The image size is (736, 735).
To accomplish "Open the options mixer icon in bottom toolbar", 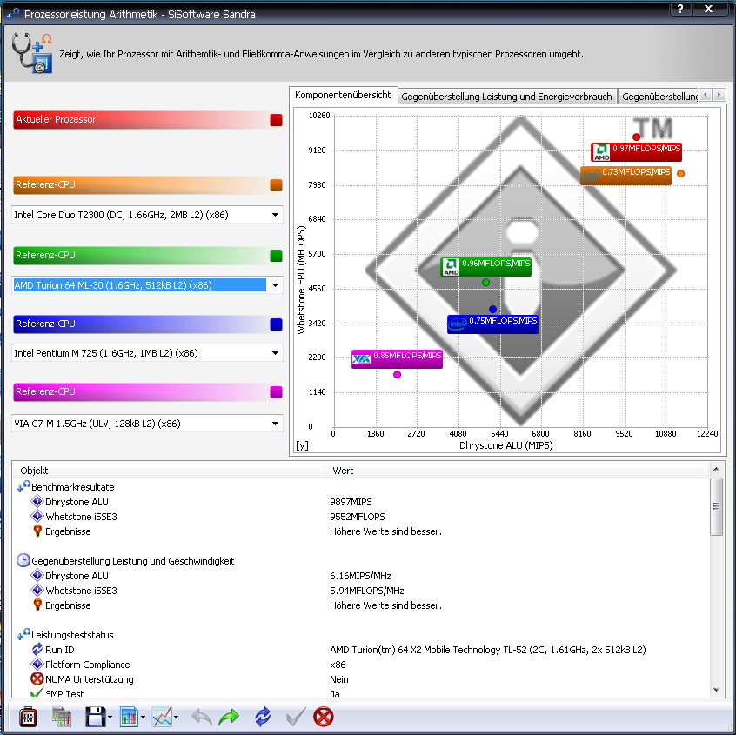I will (28, 717).
